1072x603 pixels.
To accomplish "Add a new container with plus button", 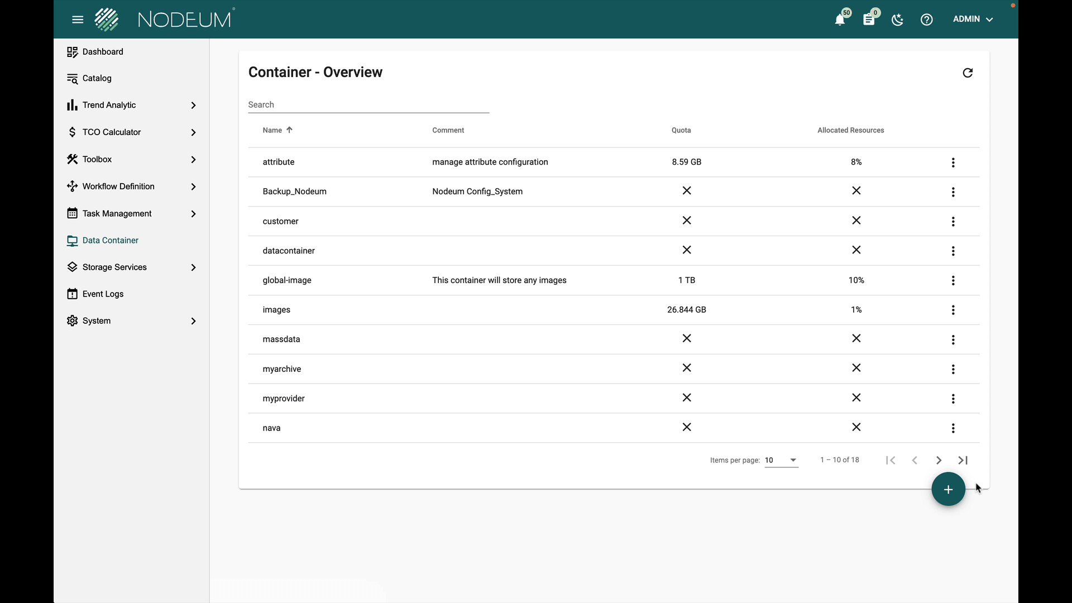I will [x=948, y=490].
